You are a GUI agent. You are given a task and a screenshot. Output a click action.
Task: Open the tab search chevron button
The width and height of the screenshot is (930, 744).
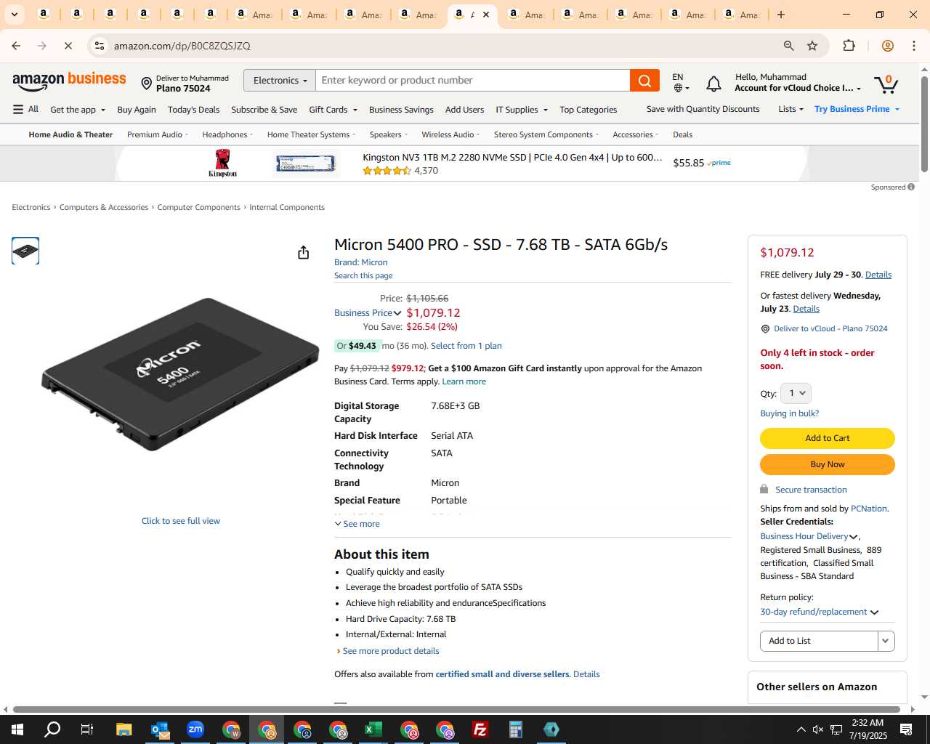click(14, 15)
